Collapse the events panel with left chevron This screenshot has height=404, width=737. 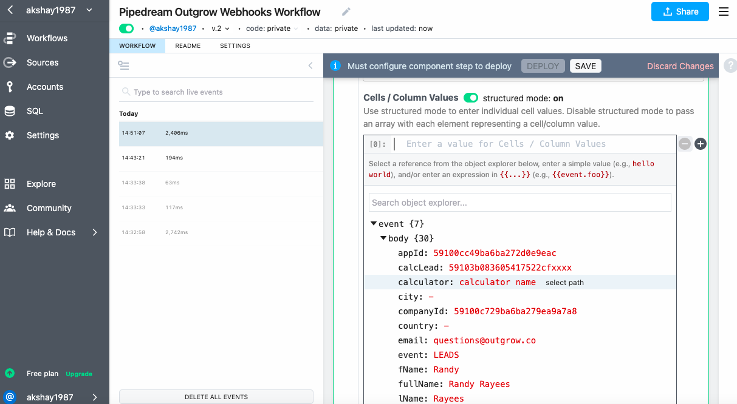point(310,66)
